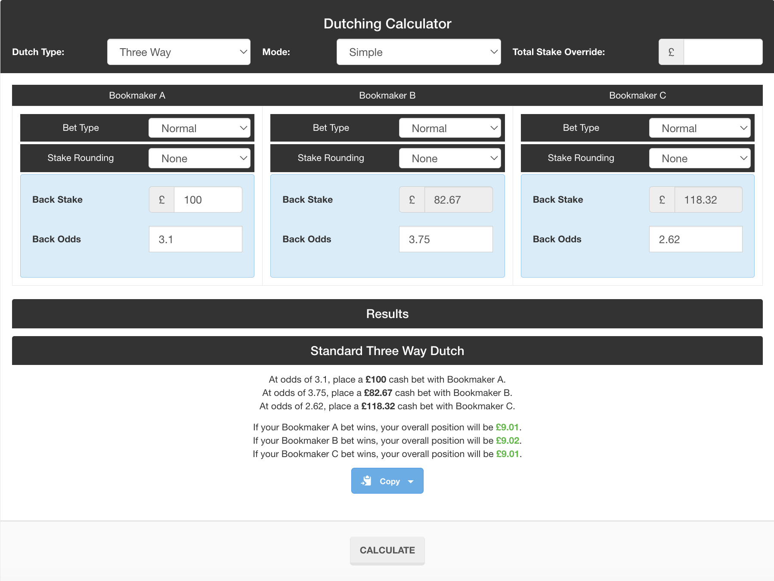Click the pound symbol in Bookmaker B Back Stake
The image size is (774, 581).
[412, 200]
